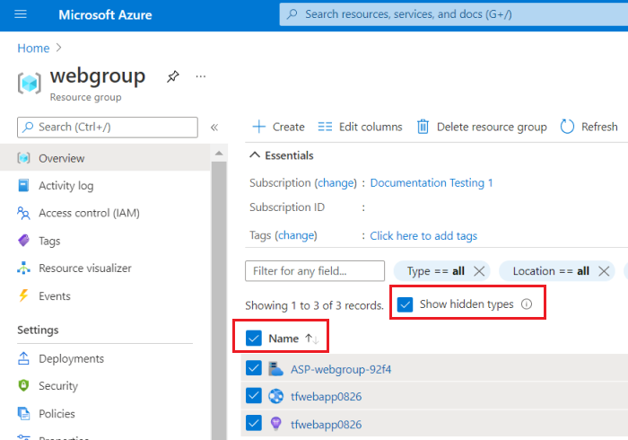Screen dimensions: 628x440
Task: Toggle the select-all checkbox beside Name
Action: (253, 339)
